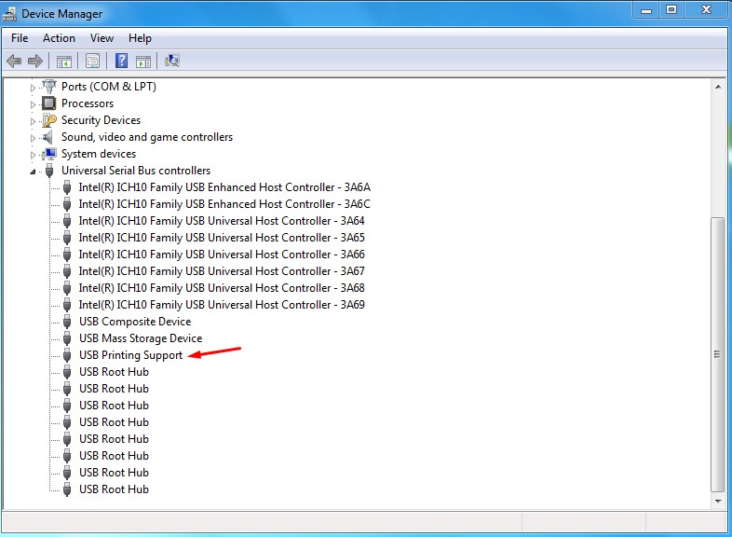This screenshot has height=537, width=732.
Task: Select the System devices label
Action: pos(99,154)
